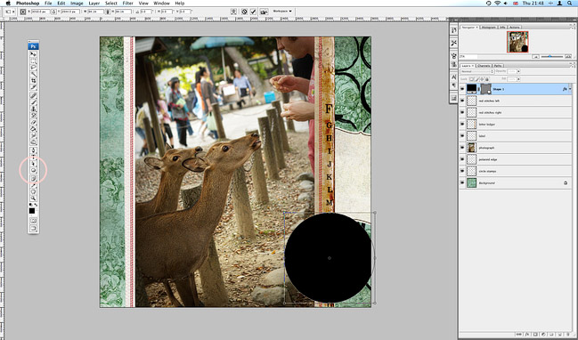Hide the red stitches left layer

pyautogui.click(x=462, y=101)
